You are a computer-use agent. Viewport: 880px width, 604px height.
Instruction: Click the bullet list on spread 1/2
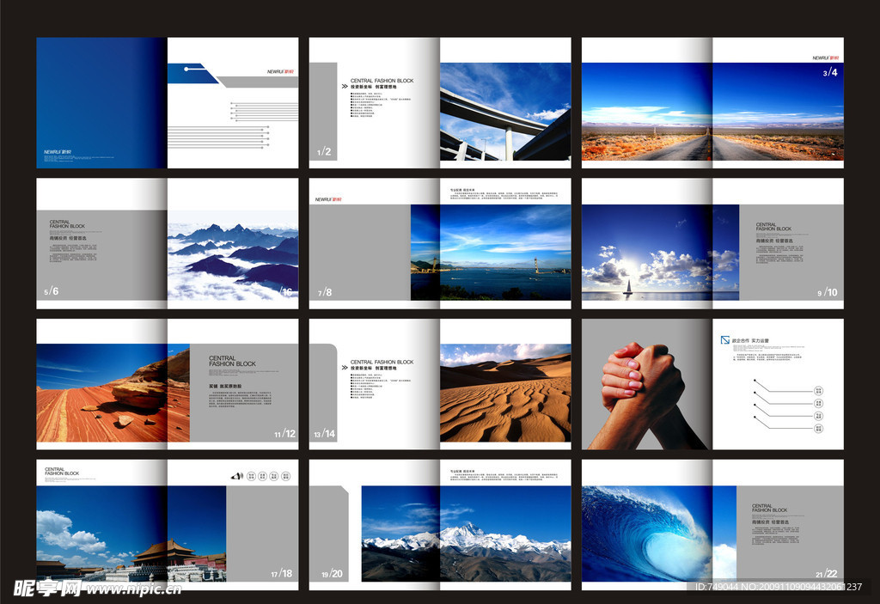(x=381, y=105)
